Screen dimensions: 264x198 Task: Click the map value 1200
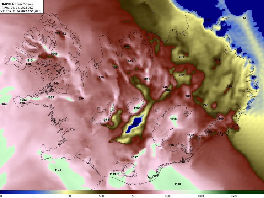click(x=137, y=108)
